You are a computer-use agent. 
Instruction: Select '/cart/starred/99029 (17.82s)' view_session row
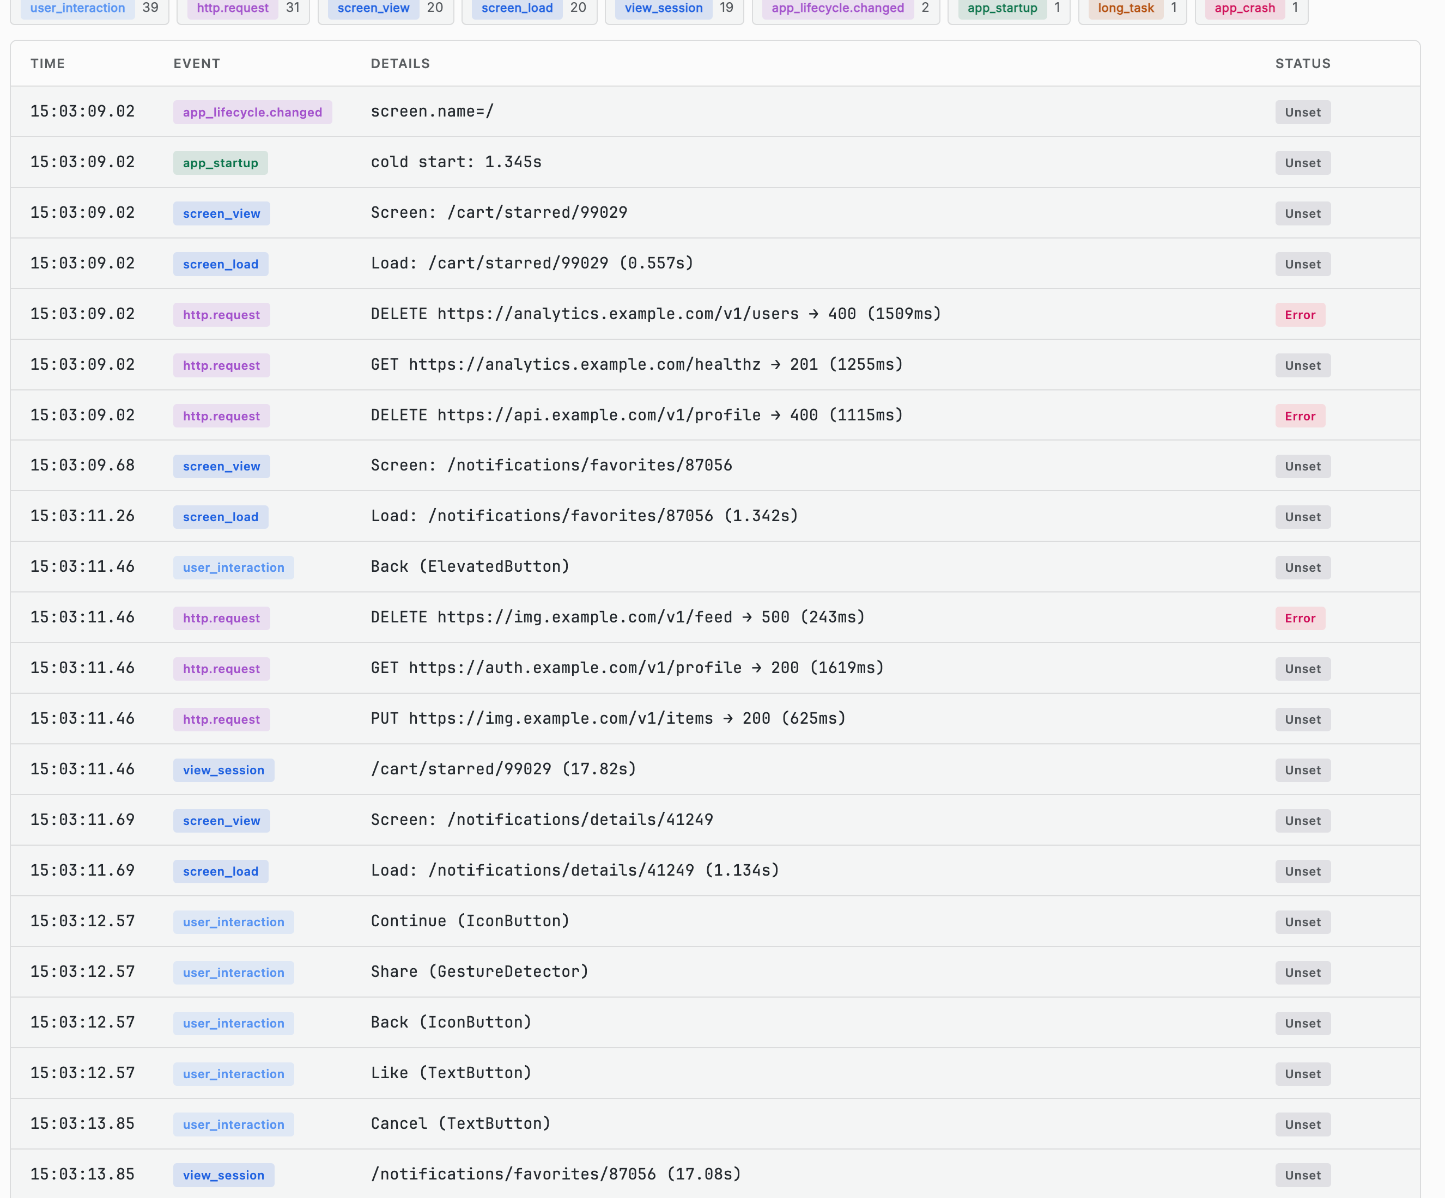tap(715, 769)
